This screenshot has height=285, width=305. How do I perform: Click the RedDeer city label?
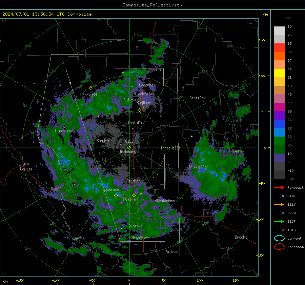click(x=144, y=103)
